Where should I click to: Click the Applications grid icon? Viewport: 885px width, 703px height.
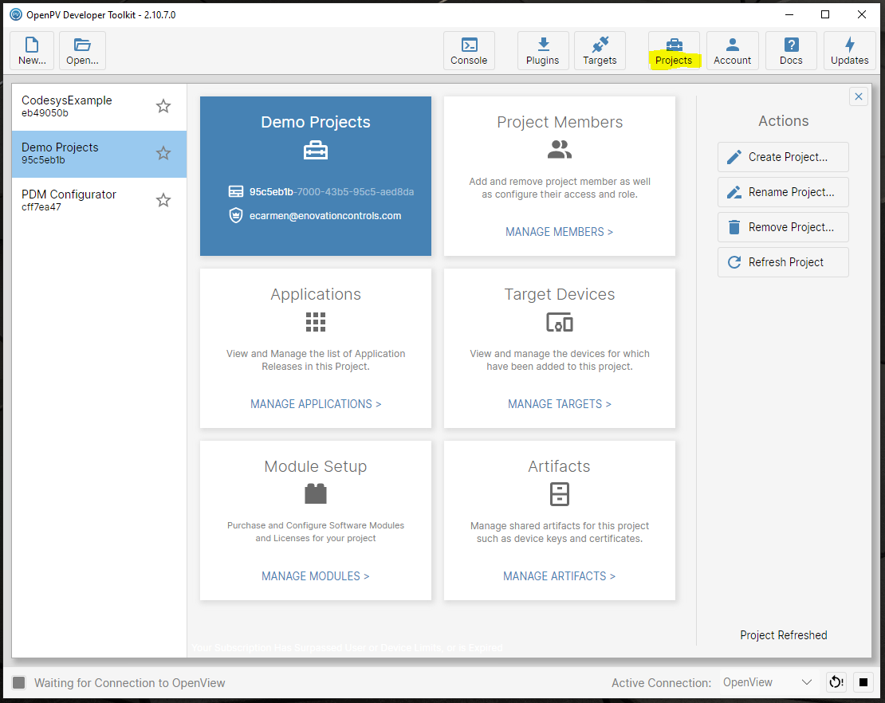coord(316,321)
